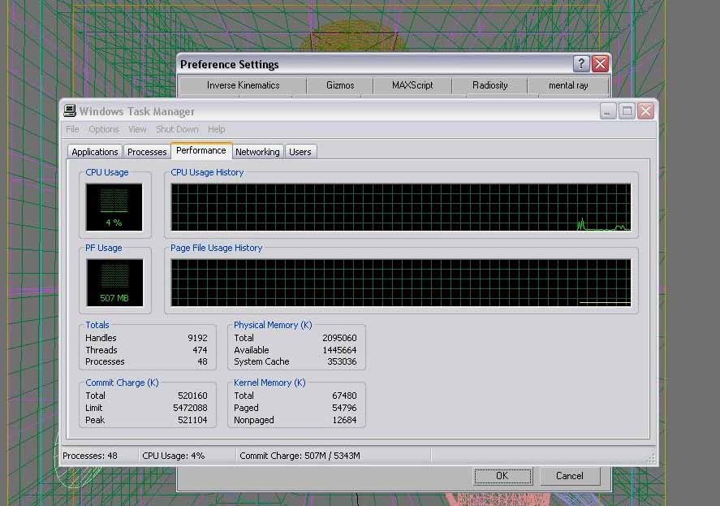Click System Cache value 353036
The height and width of the screenshot is (506, 720).
click(342, 361)
